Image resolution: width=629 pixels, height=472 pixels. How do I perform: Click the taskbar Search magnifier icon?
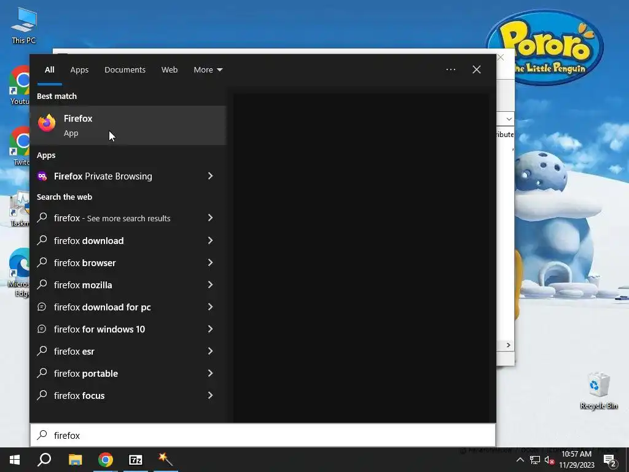pyautogui.click(x=44, y=460)
